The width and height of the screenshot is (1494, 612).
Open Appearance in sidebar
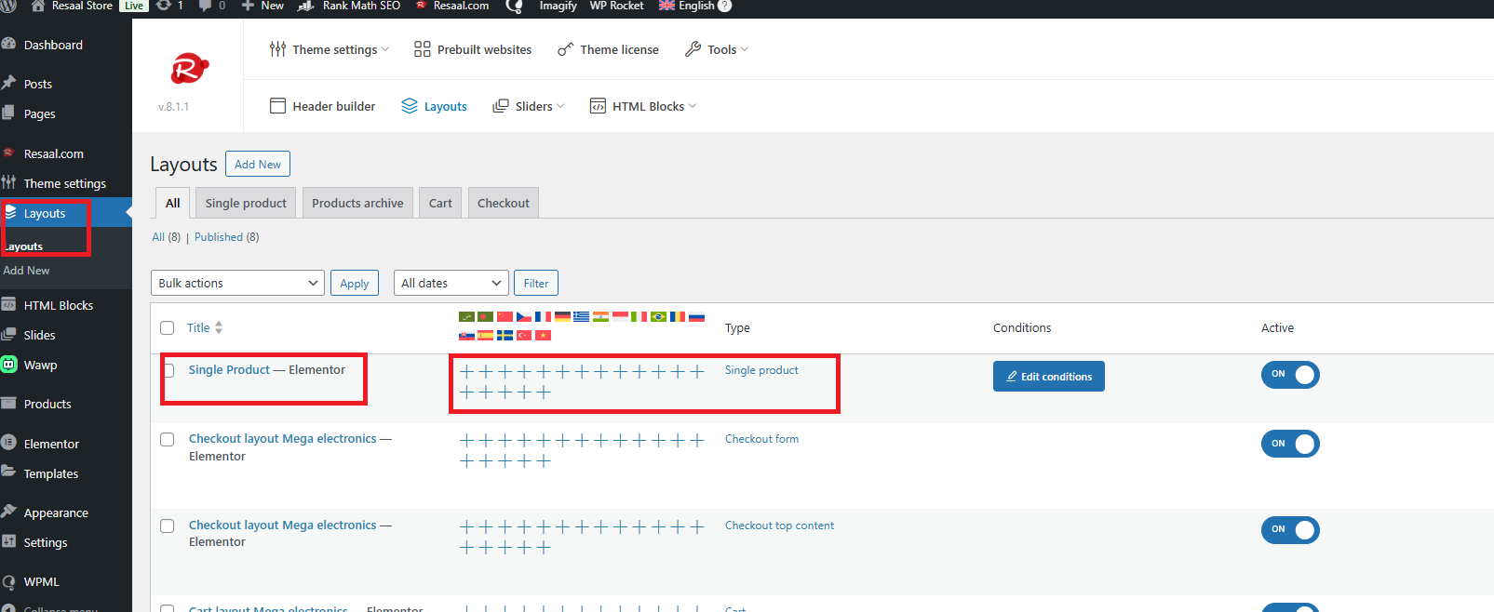pos(56,512)
